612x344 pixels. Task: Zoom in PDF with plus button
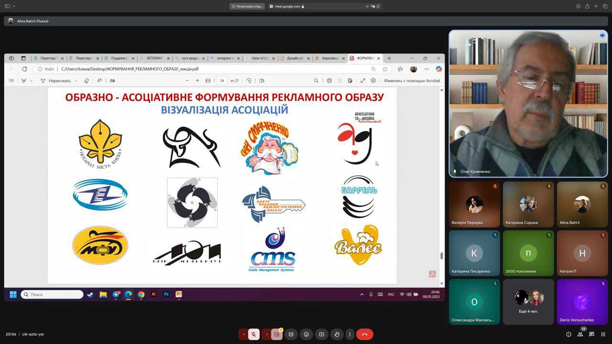click(x=197, y=81)
